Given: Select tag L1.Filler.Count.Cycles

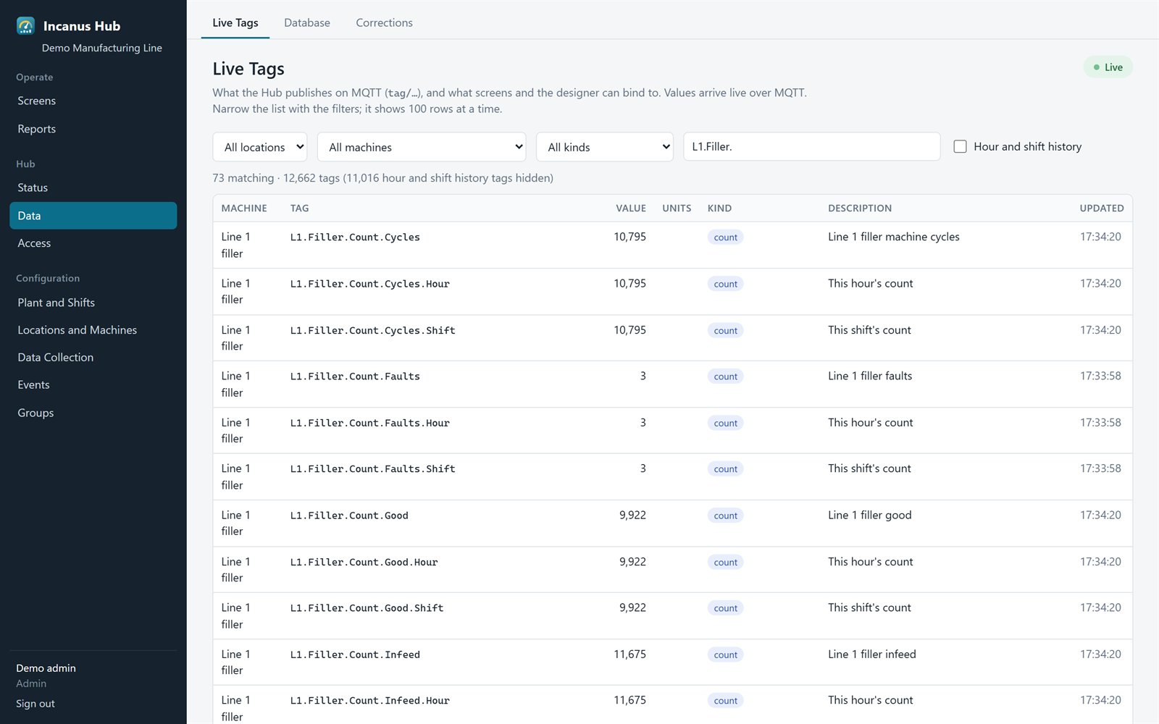Looking at the screenshot, I should (355, 237).
